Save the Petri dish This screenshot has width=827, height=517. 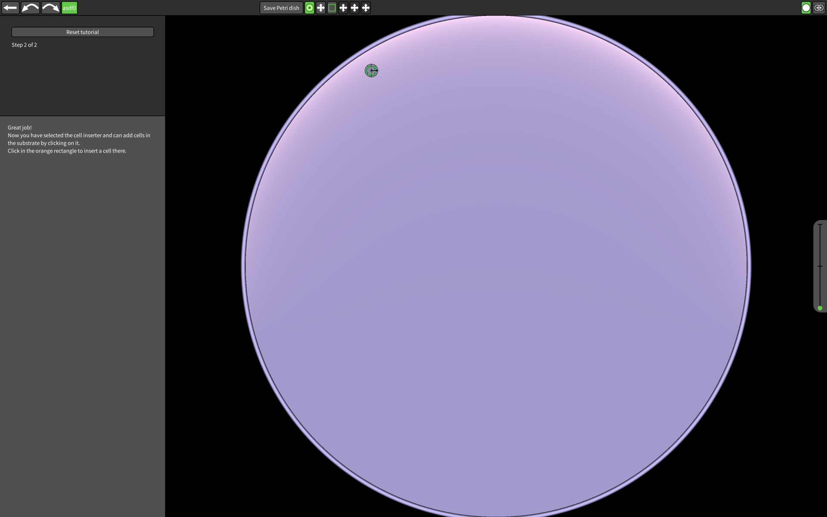[281, 8]
